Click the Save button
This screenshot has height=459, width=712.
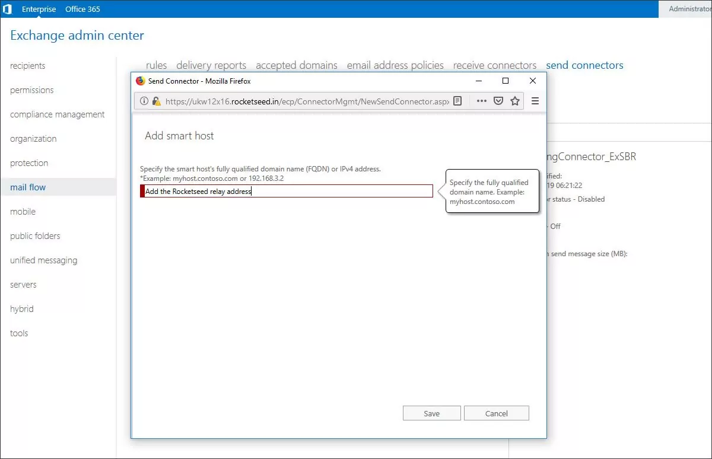point(432,413)
